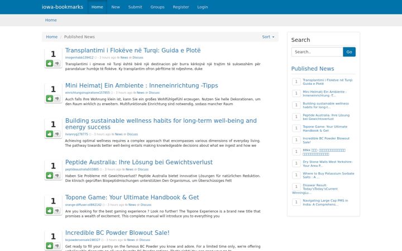Click the Go search button
The image size is (402, 251).
[349, 52]
